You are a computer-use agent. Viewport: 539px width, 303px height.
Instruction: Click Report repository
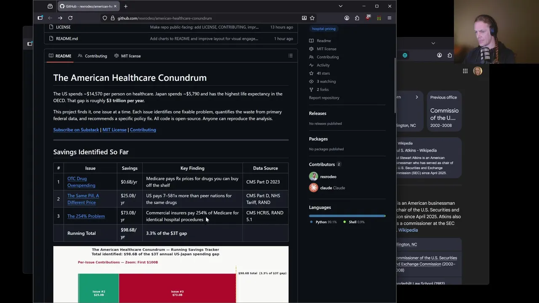(x=324, y=98)
